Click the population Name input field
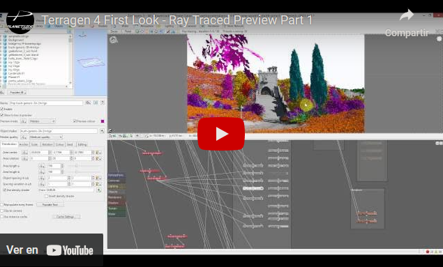443x267 pixels. (x=46, y=103)
